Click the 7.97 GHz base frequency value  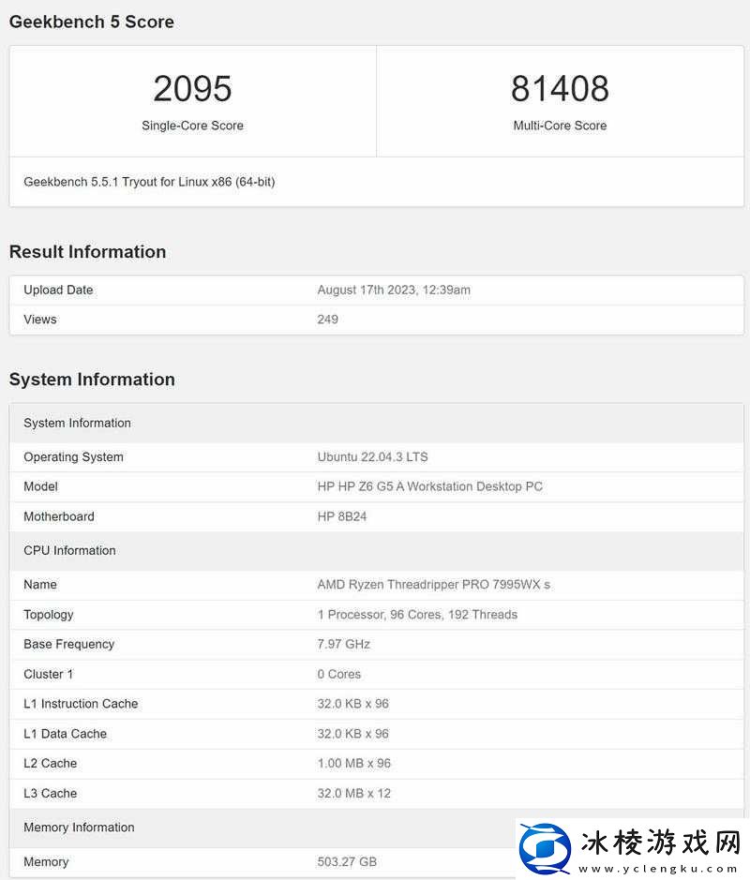(x=344, y=644)
